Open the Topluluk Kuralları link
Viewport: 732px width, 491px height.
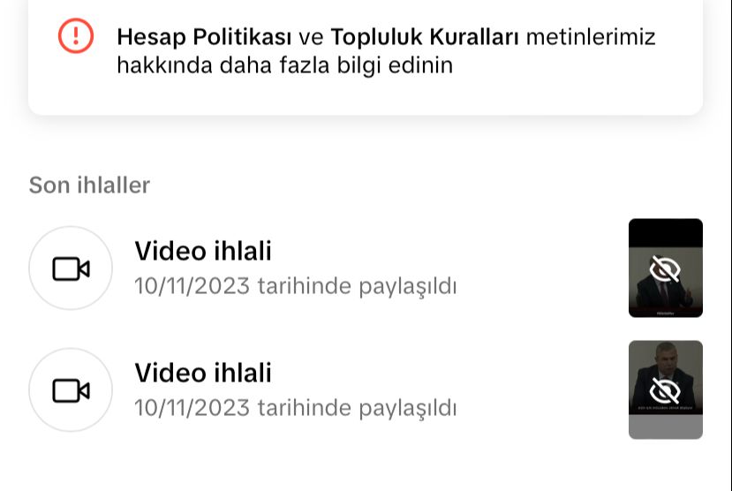[x=425, y=36]
